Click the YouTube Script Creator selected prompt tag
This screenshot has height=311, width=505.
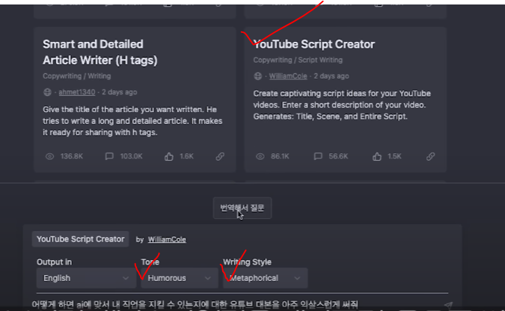click(x=81, y=239)
